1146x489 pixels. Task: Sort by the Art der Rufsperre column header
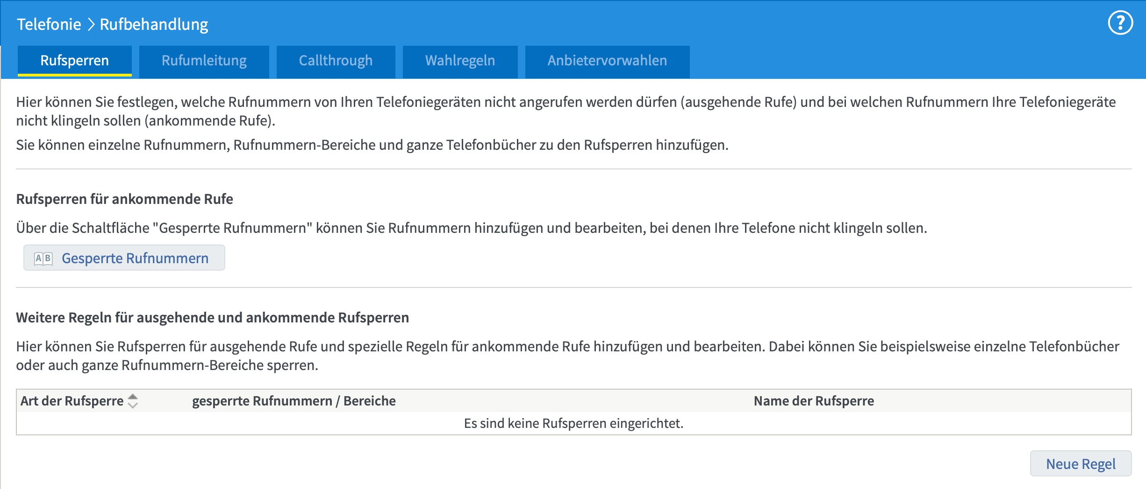coord(72,401)
